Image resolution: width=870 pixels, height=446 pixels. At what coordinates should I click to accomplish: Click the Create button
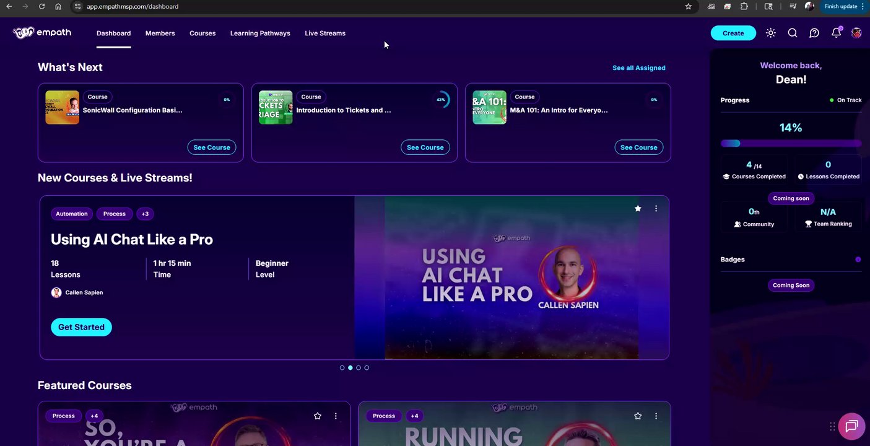click(733, 33)
